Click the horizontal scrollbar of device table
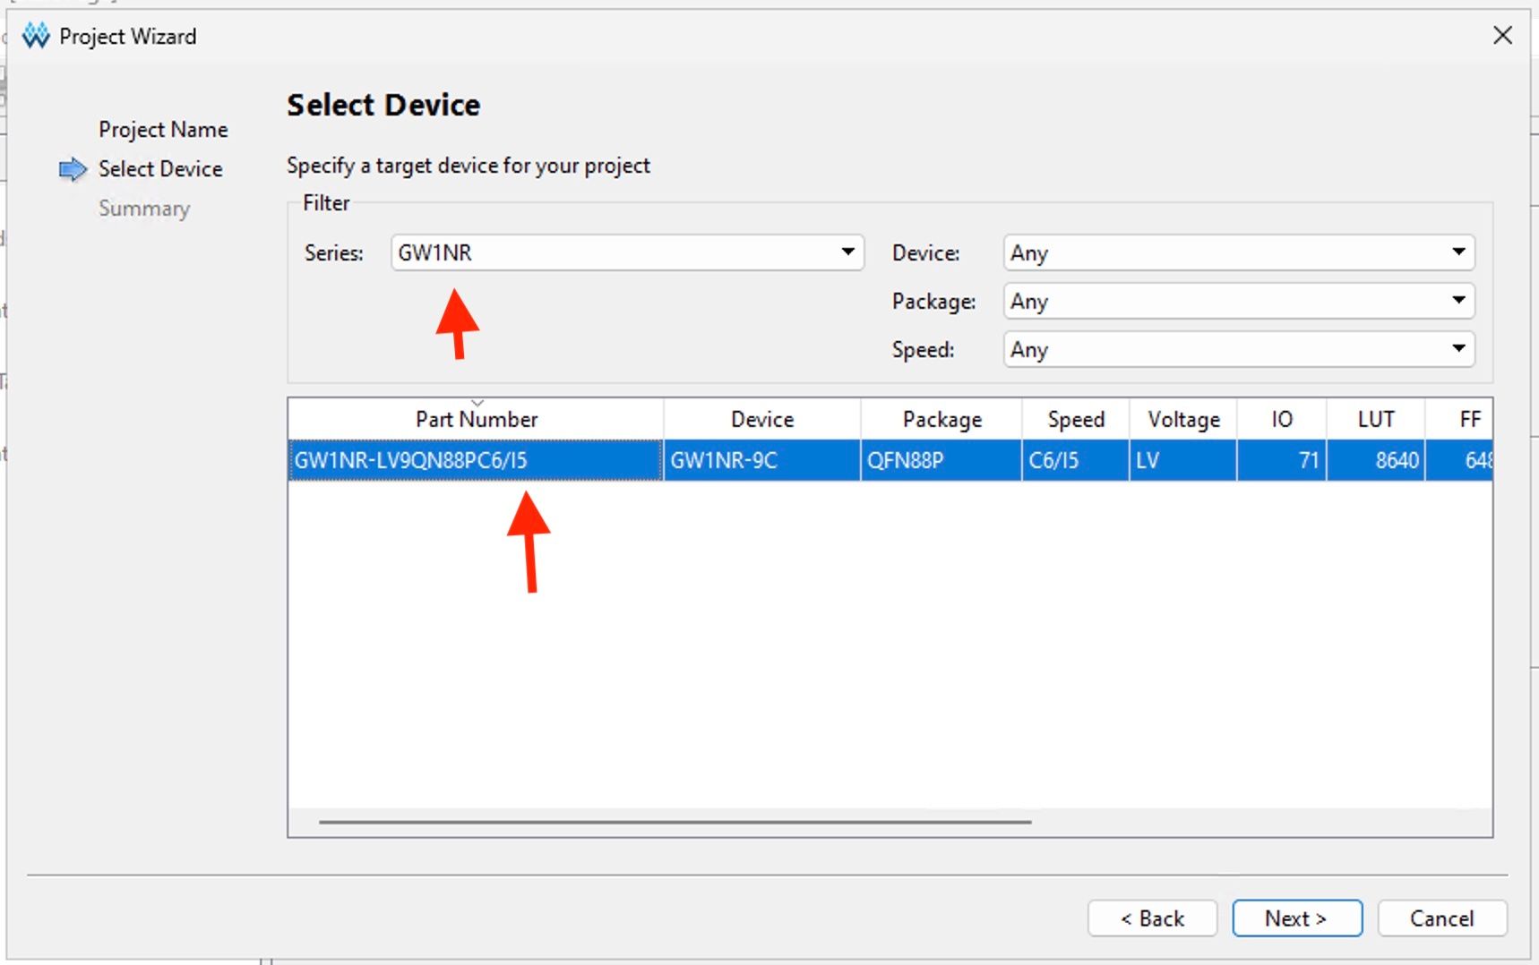This screenshot has height=965, width=1539. click(x=675, y=821)
